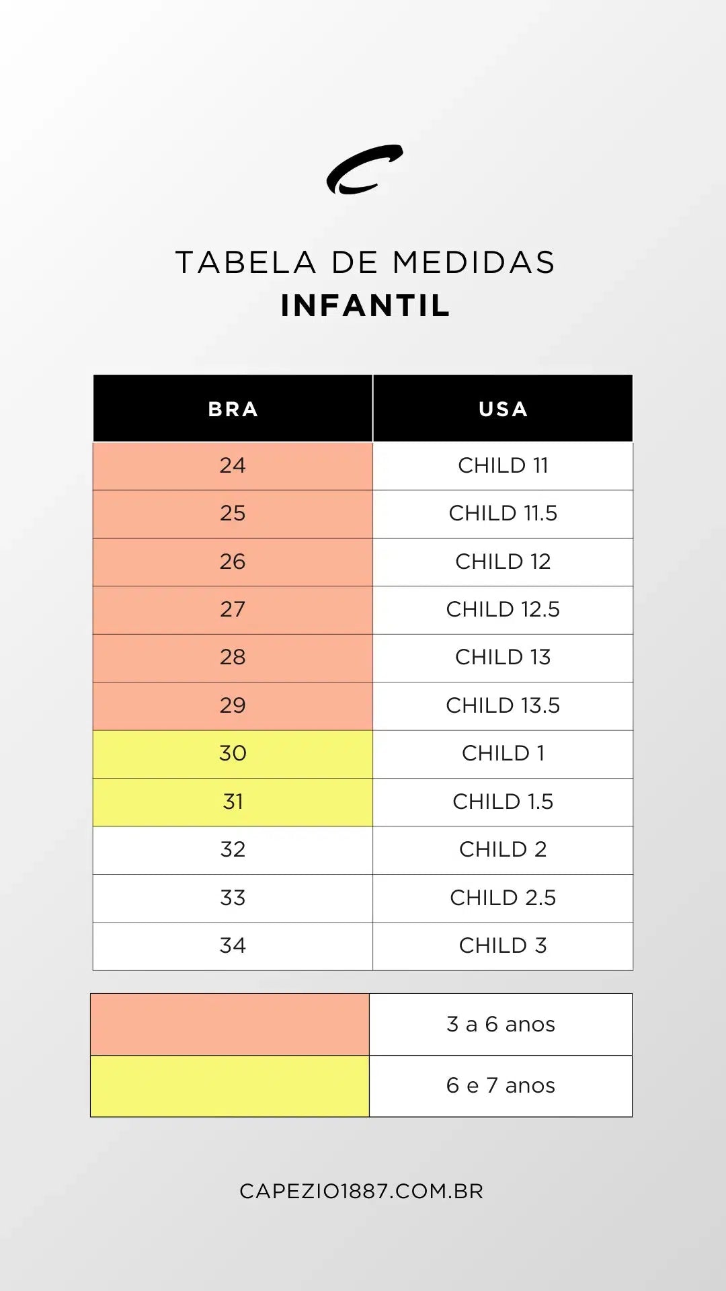Click the USA column header
The width and height of the screenshot is (726, 1291).
coord(503,409)
